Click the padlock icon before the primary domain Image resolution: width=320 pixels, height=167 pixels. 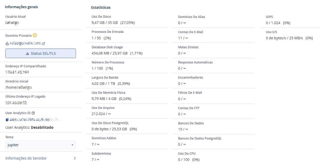click(x=7, y=44)
